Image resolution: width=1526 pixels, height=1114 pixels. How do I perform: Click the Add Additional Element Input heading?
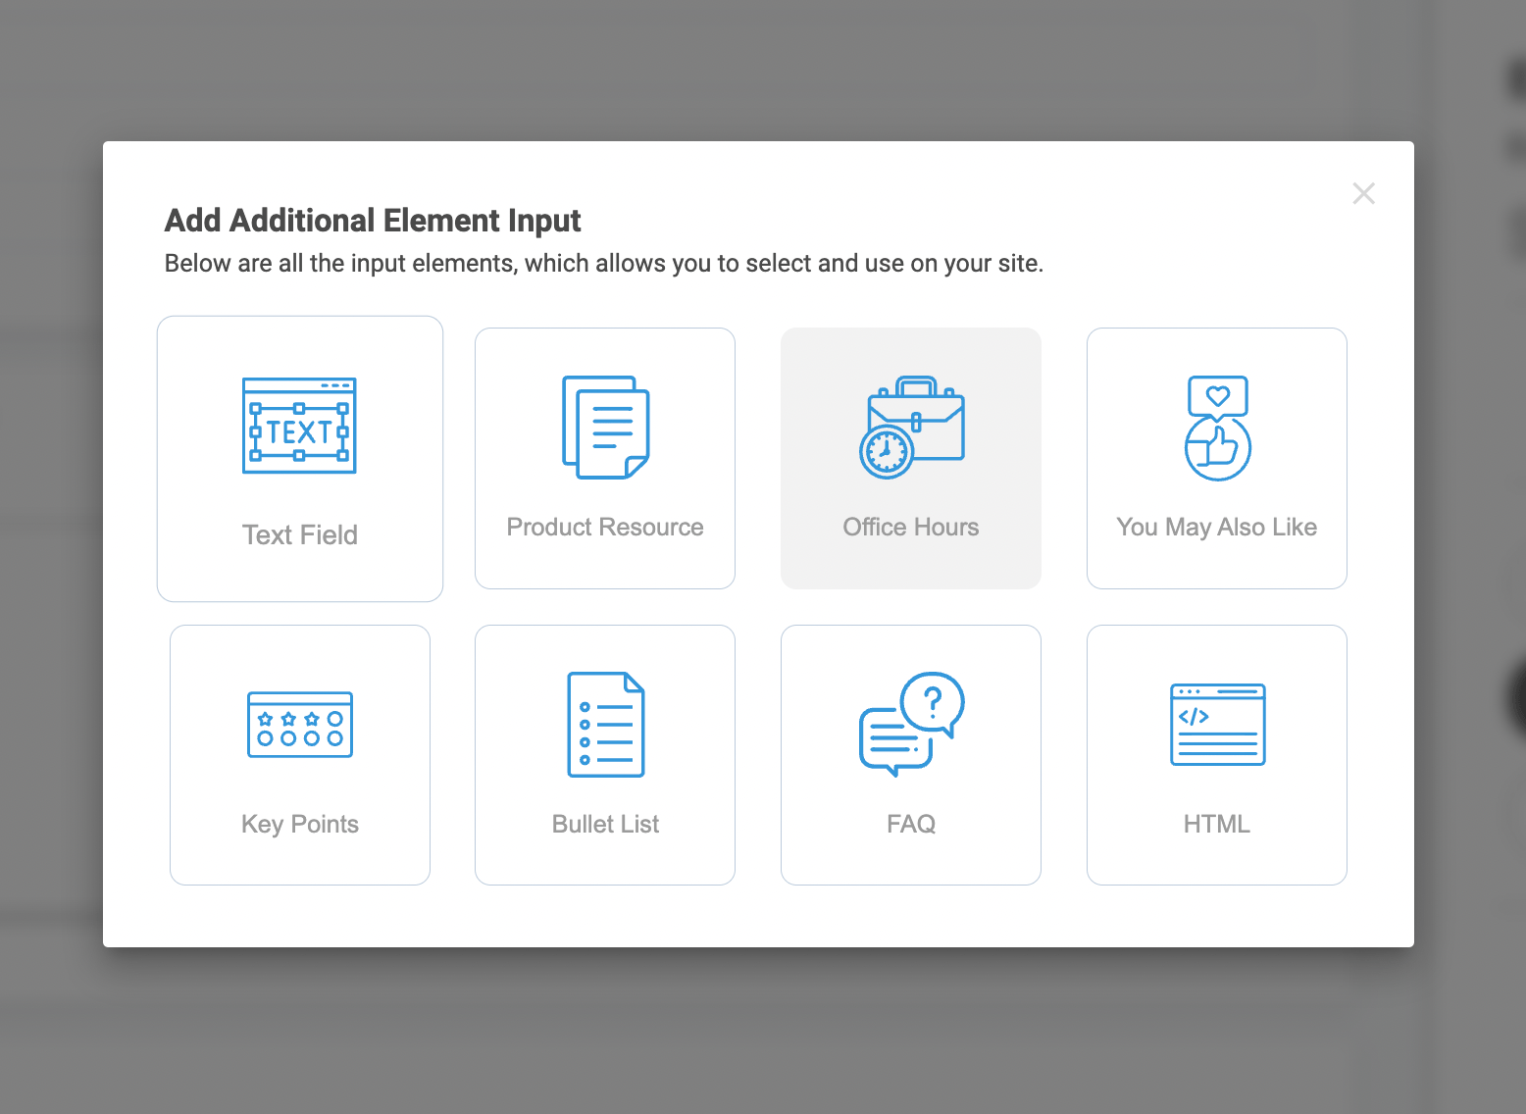tap(373, 221)
